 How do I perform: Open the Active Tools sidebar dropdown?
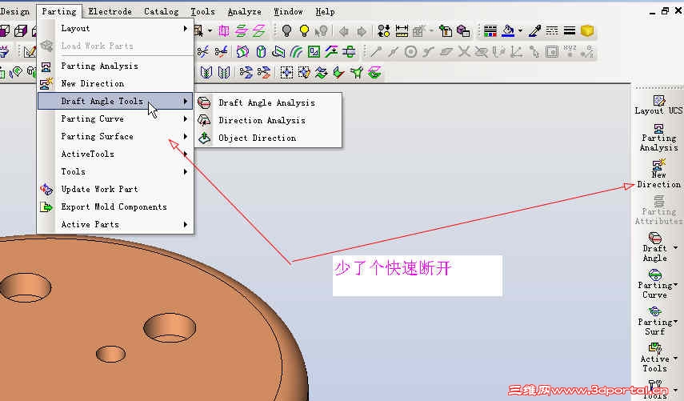coord(675,359)
